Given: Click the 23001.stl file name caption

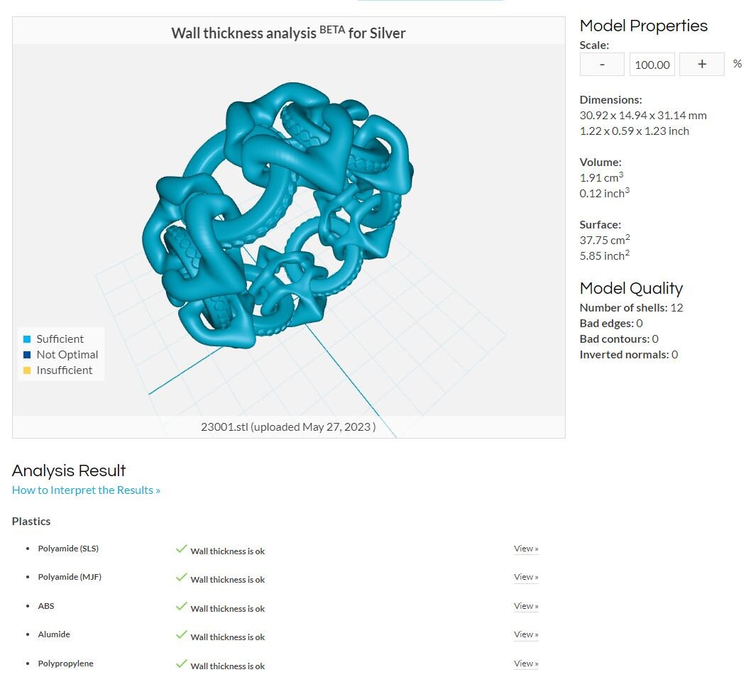Looking at the screenshot, I should (288, 426).
